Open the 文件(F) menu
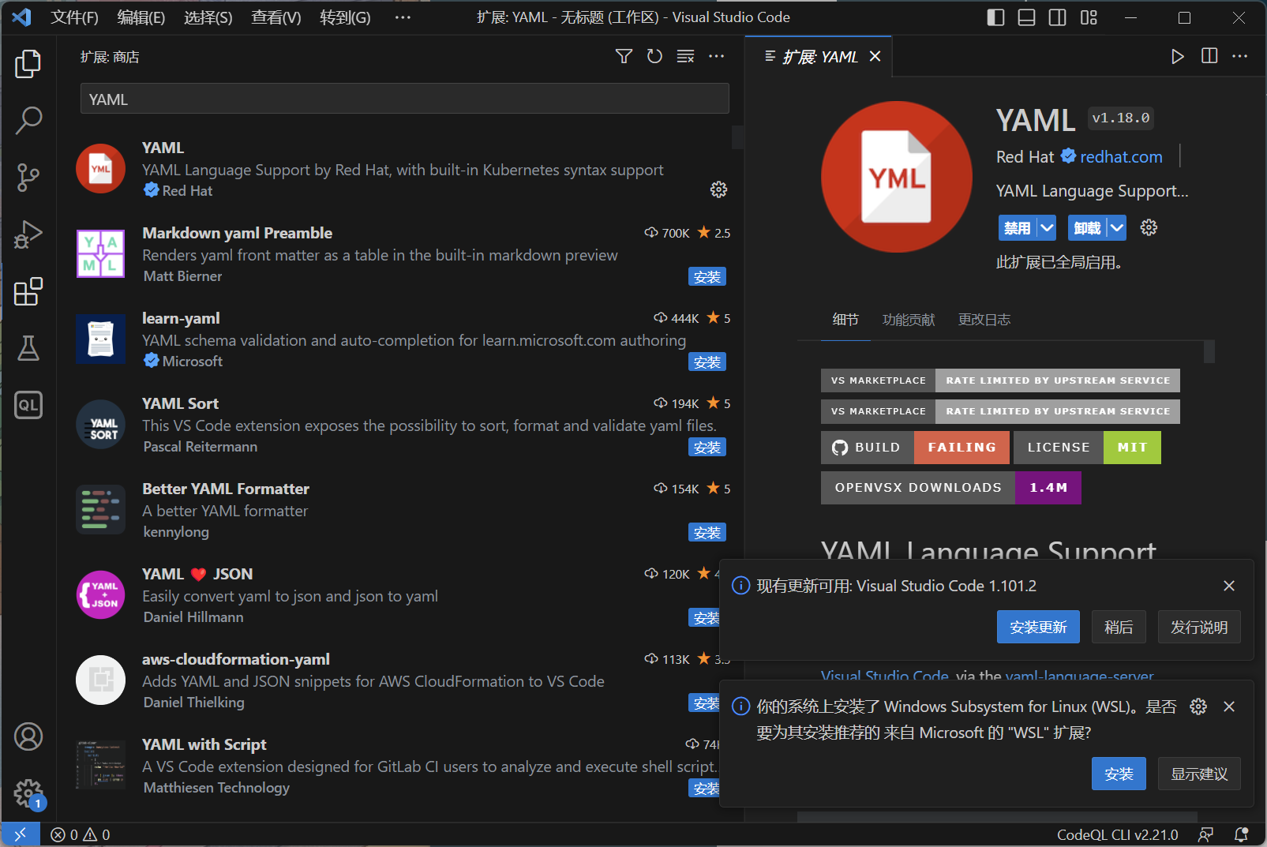 click(75, 17)
